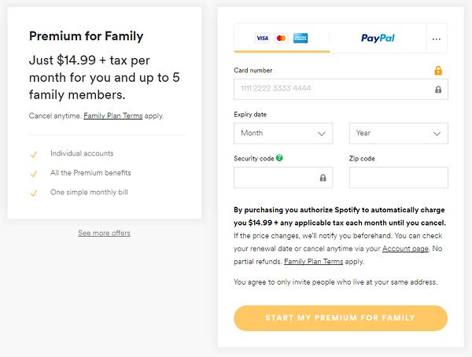Click the Visa card icon

pyautogui.click(x=262, y=38)
